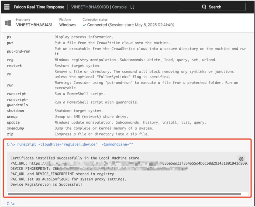Click the Windows platform logo icon
The height and width of the screenshot is (207, 255).
click(x=8, y=23)
